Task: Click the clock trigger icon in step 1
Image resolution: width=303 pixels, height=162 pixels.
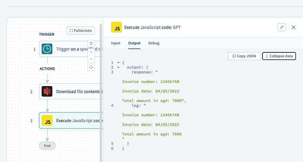Action: point(47,49)
